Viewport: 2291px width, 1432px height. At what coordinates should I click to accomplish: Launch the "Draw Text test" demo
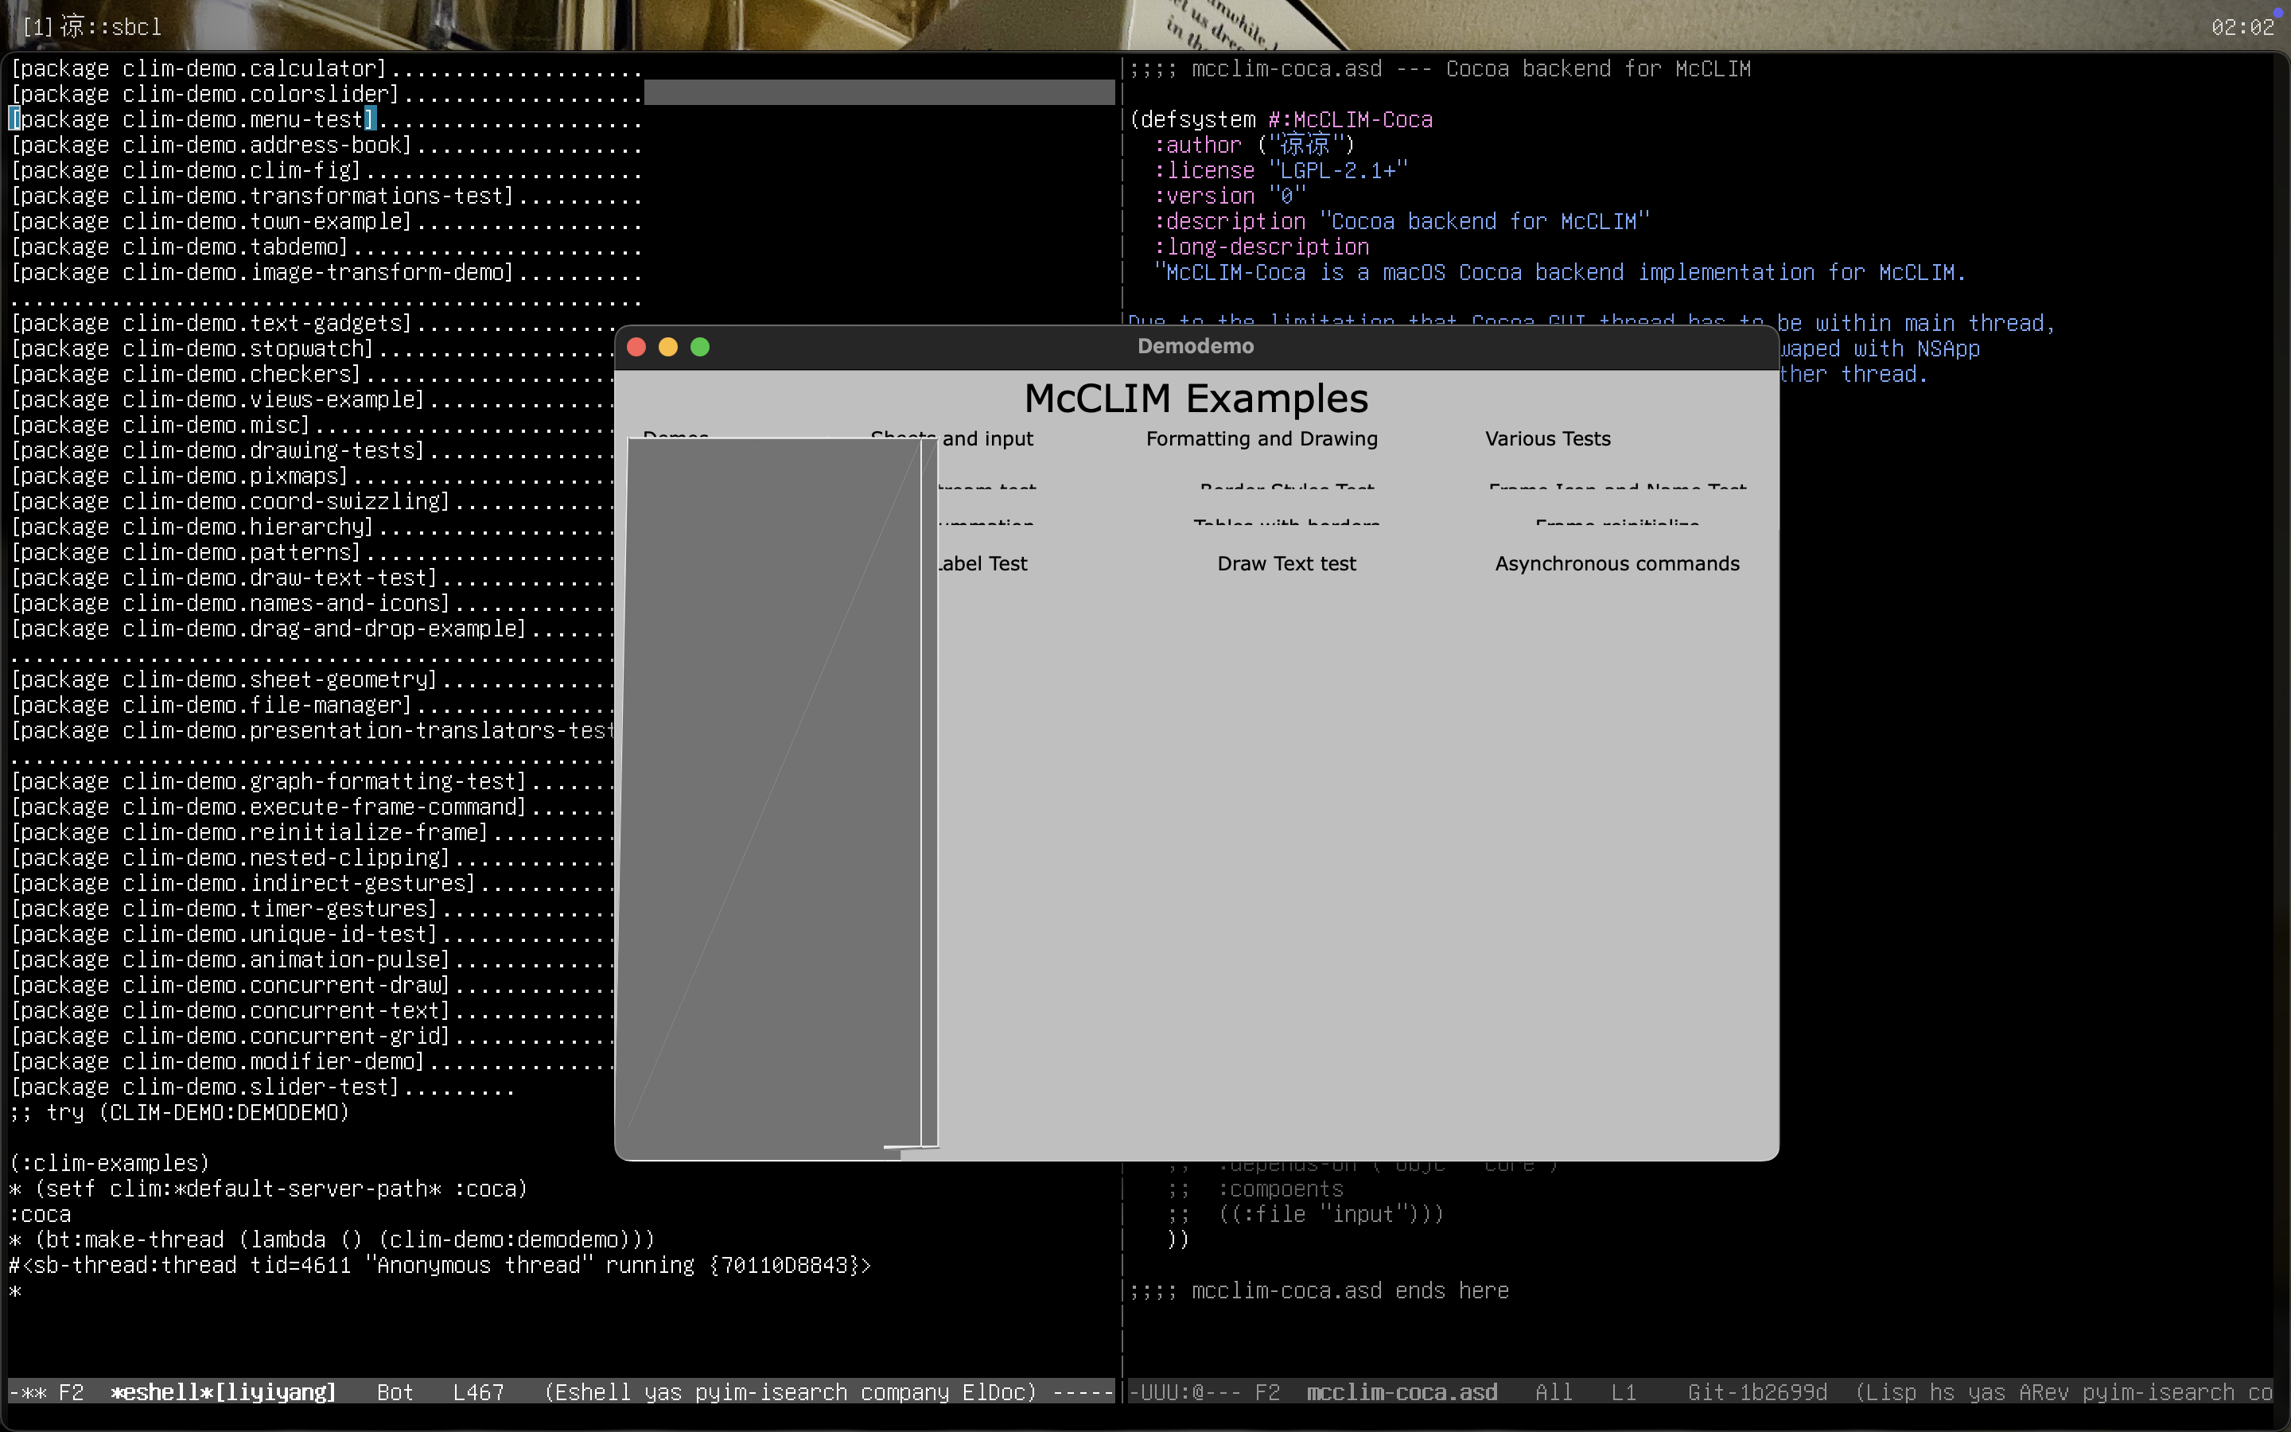1286,562
